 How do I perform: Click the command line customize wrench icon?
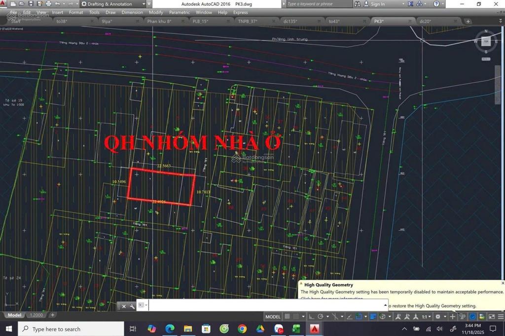(132, 306)
